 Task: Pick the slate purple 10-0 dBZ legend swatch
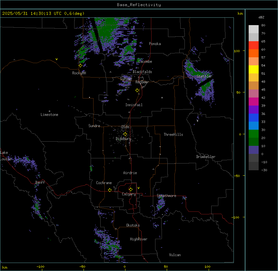[x=253, y=150]
